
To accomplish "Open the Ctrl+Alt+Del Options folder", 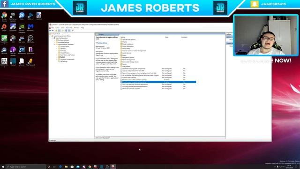I will tap(129, 39).
